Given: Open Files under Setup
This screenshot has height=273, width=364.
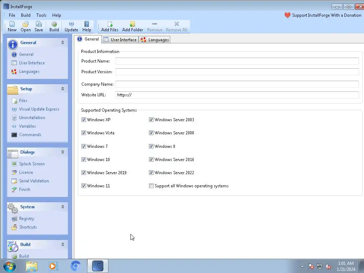Looking at the screenshot, I should coord(20,101).
